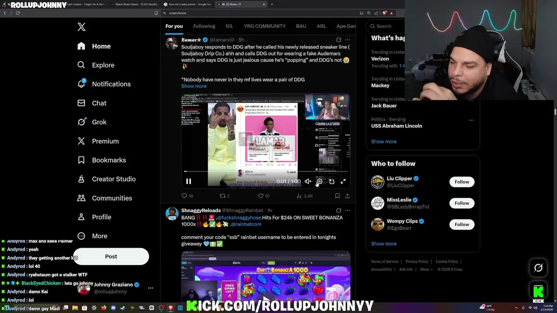Screen dimensions: 557x313
Task: Expand the More menu in sidebar
Action: click(x=92, y=236)
